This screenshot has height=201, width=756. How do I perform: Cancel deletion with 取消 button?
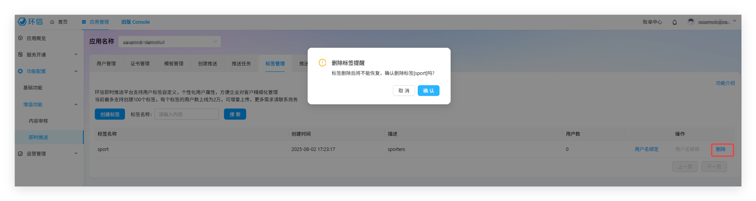[x=404, y=91]
